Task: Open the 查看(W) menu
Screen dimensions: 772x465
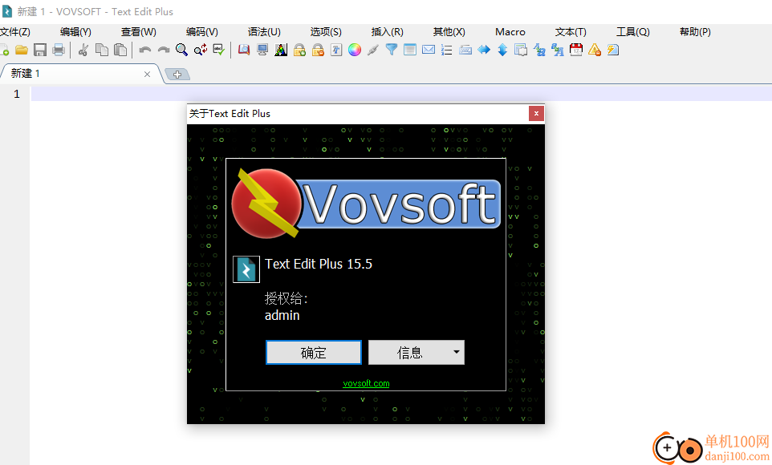Action: [x=138, y=32]
